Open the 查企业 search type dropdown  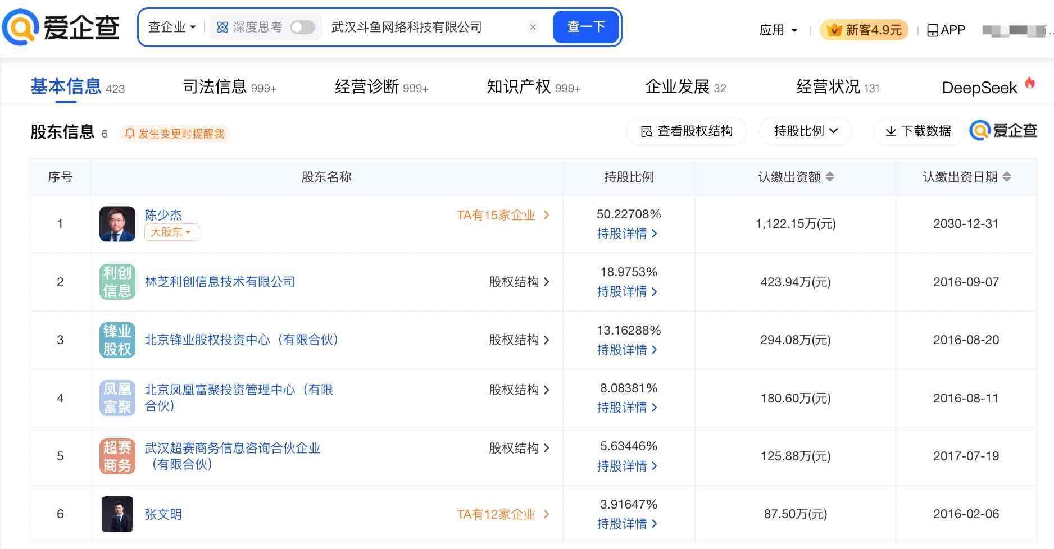pyautogui.click(x=172, y=27)
